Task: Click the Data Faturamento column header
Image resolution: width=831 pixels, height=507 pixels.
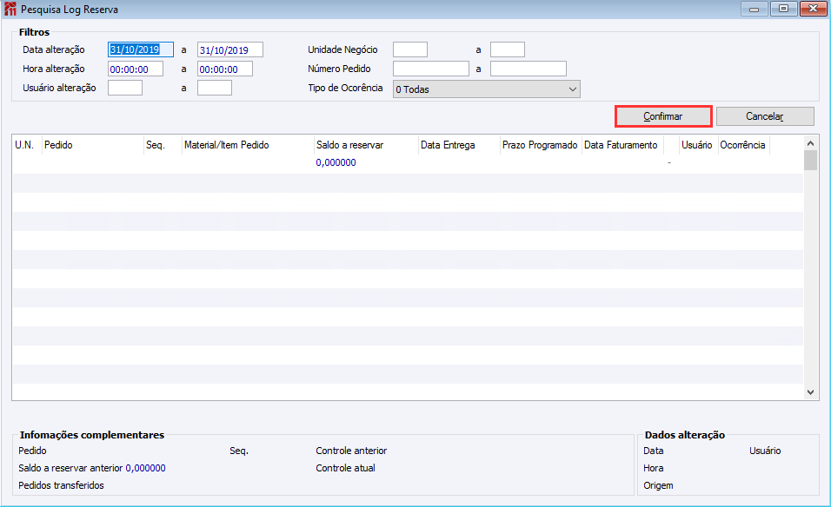Action: (622, 145)
